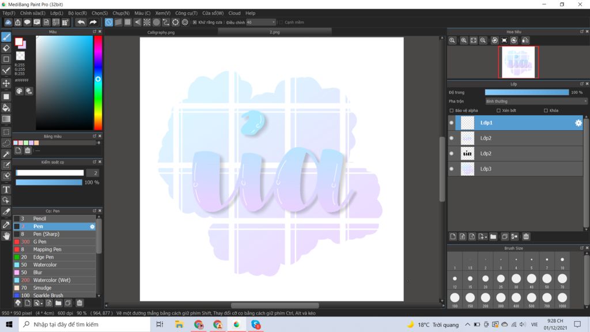Hide the first Lớp2 layer

pyautogui.click(x=452, y=138)
